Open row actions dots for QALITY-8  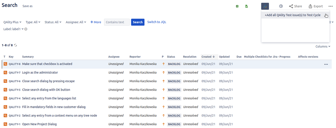tap(326, 64)
